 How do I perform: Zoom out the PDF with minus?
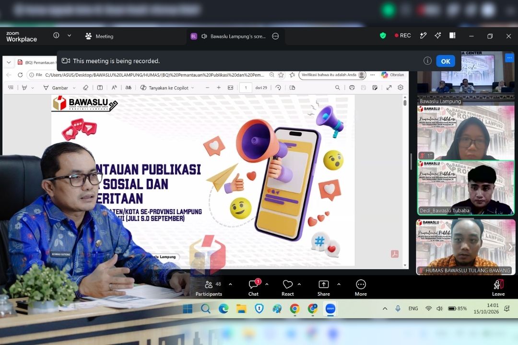point(208,88)
